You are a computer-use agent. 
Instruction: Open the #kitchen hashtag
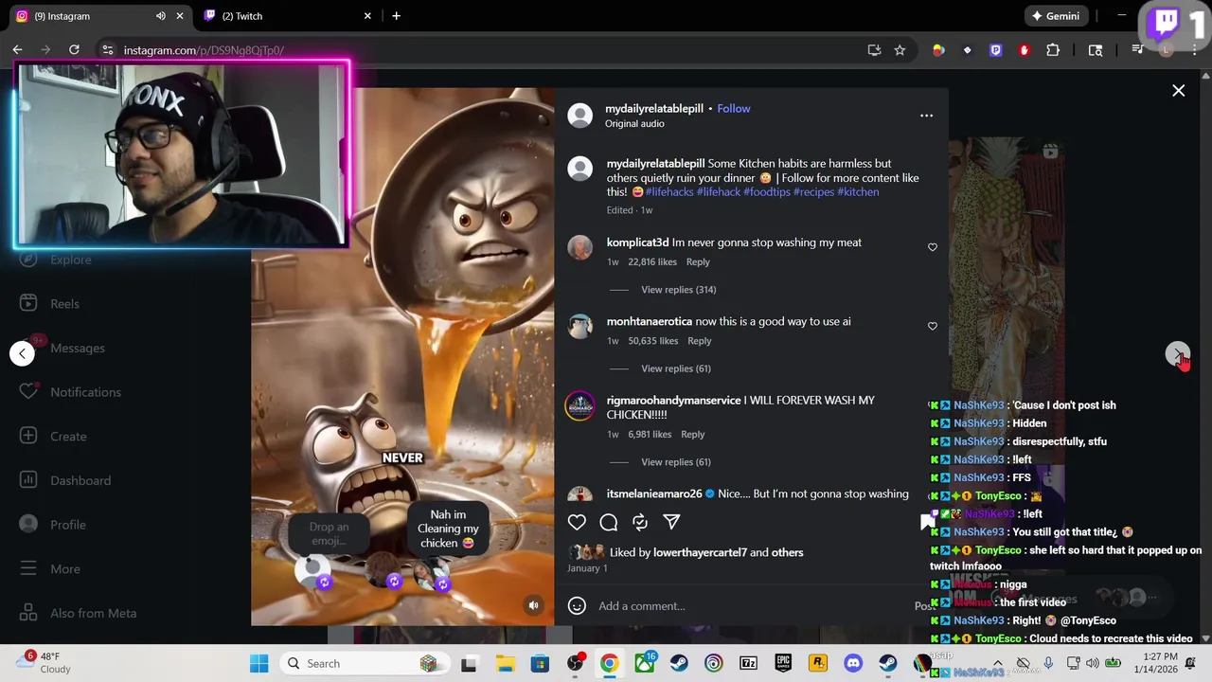[x=858, y=192]
